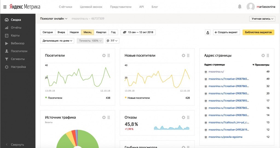The height and width of the screenshot is (148, 280).
Task: Click the green Посетители legend dot
Action: [46, 98]
